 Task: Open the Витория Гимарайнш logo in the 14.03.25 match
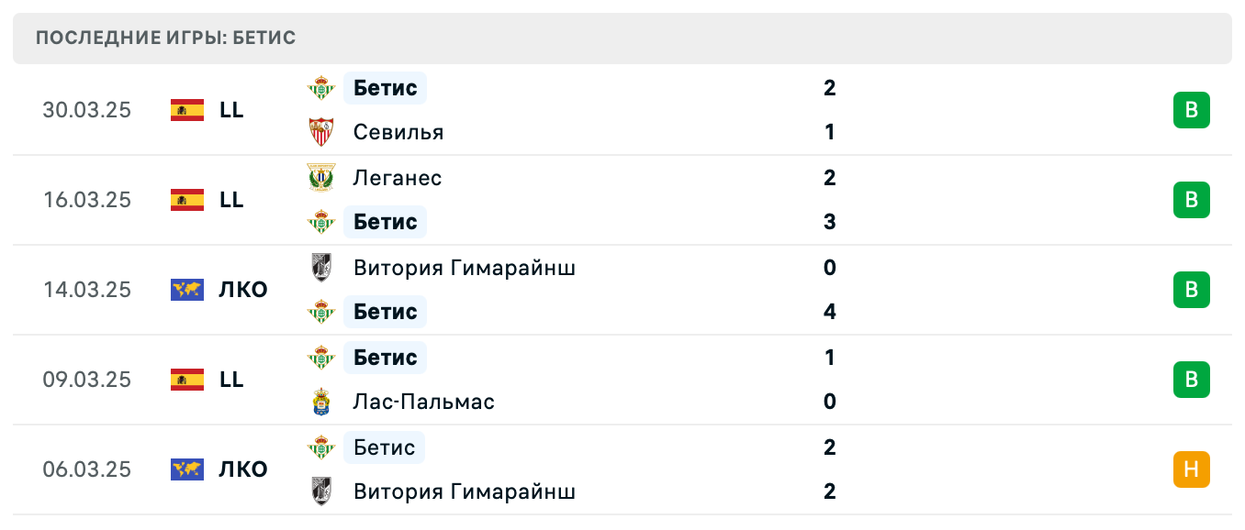pos(322,268)
